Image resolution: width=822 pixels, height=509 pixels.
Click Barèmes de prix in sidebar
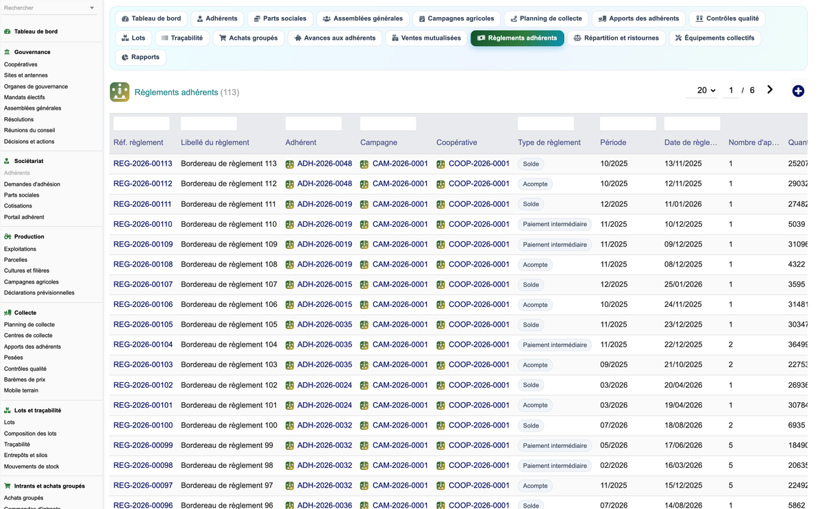pyautogui.click(x=25, y=380)
